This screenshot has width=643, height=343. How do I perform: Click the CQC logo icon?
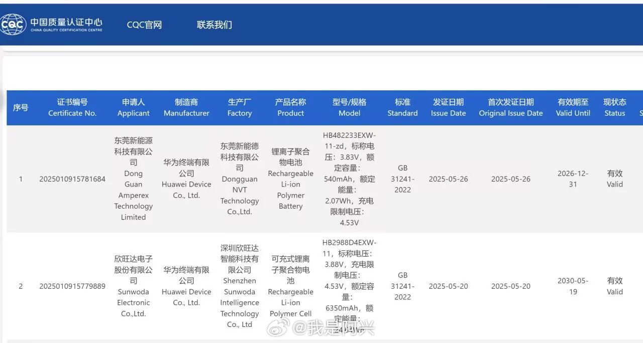pyautogui.click(x=13, y=24)
